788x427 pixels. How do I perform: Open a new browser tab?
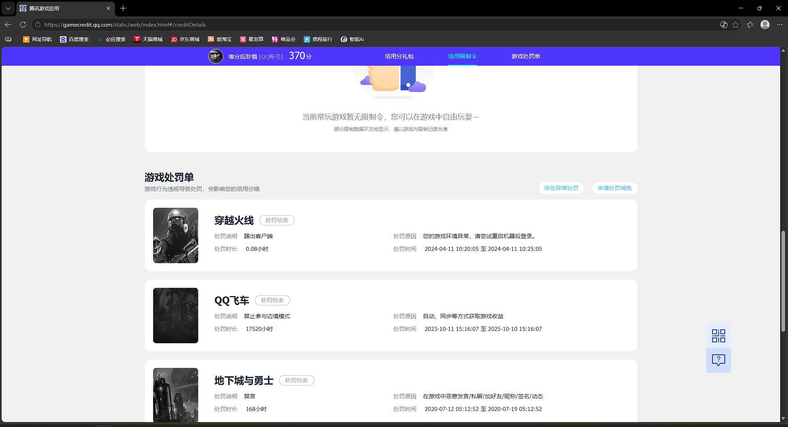(x=123, y=8)
